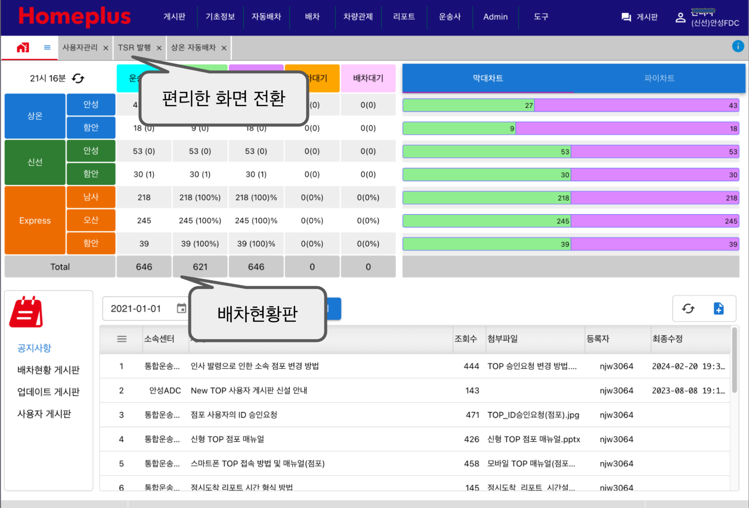
Task: Click the 상온 category block
Action: coord(35,116)
